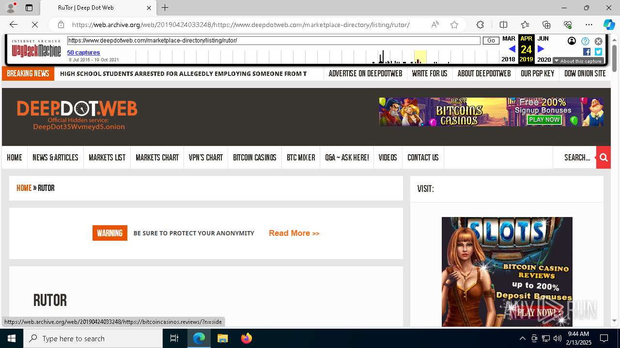Open Advertise on DeepDotWeb link
620x348 pixels.
coord(365,73)
